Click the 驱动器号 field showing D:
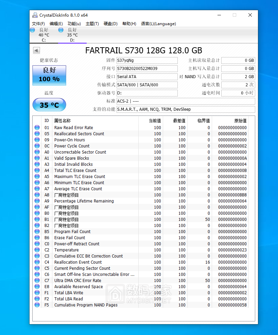Image resolution: width=278 pixels, height=335 pixels. pyautogui.click(x=147, y=93)
